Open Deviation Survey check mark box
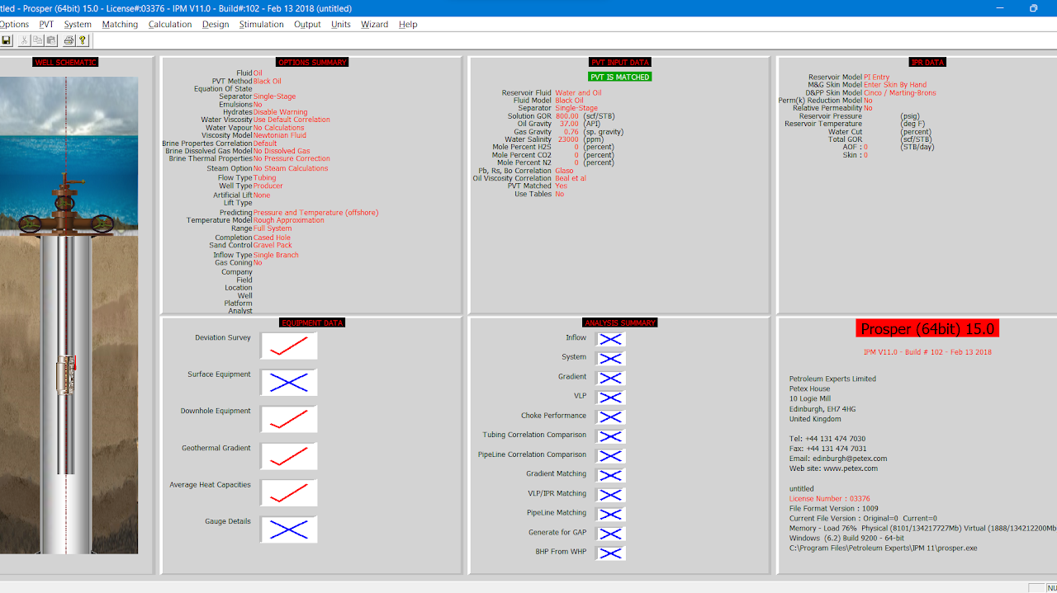 [289, 346]
